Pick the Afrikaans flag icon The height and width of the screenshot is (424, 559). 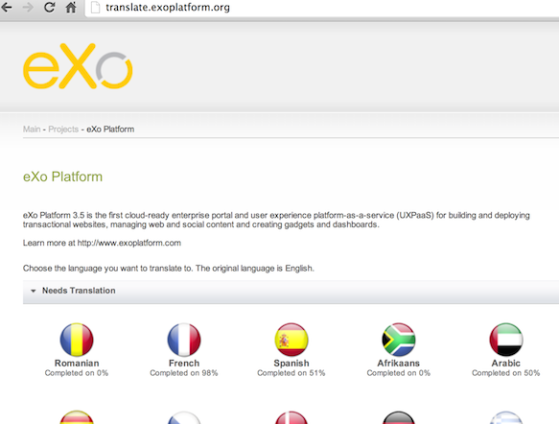(399, 340)
